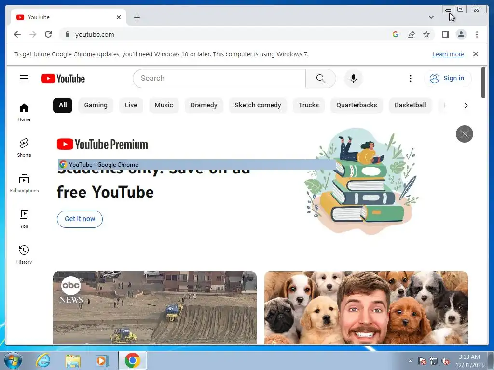Select the All filter chip
The width and height of the screenshot is (494, 370).
pos(63,105)
